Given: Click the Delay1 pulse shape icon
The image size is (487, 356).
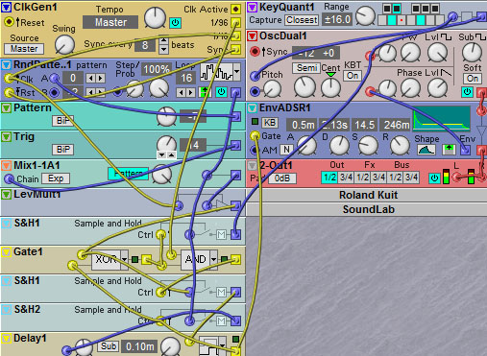Looking at the screenshot, I should point(209,346).
